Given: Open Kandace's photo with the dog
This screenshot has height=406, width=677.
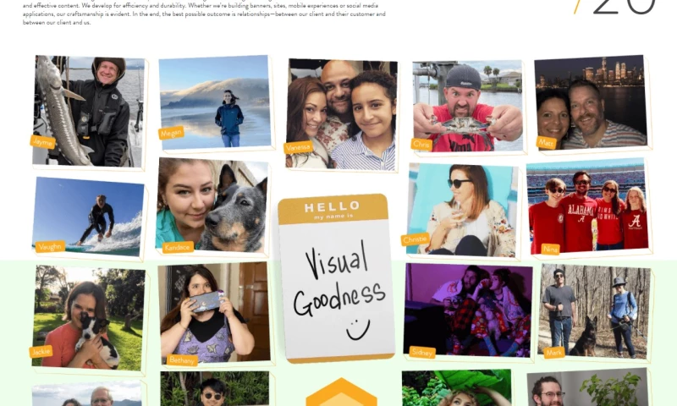Looking at the screenshot, I should click(212, 206).
